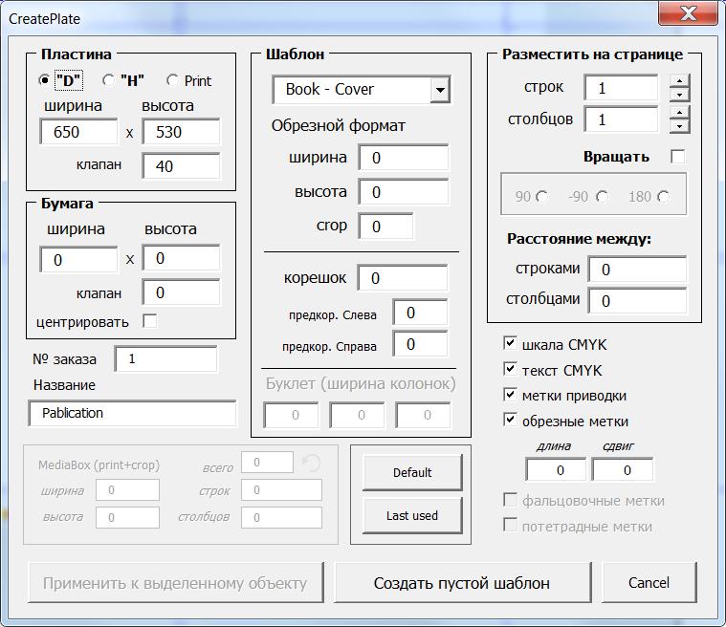Close the CreatePlate dialog window
This screenshot has width=726, height=627.
(688, 14)
